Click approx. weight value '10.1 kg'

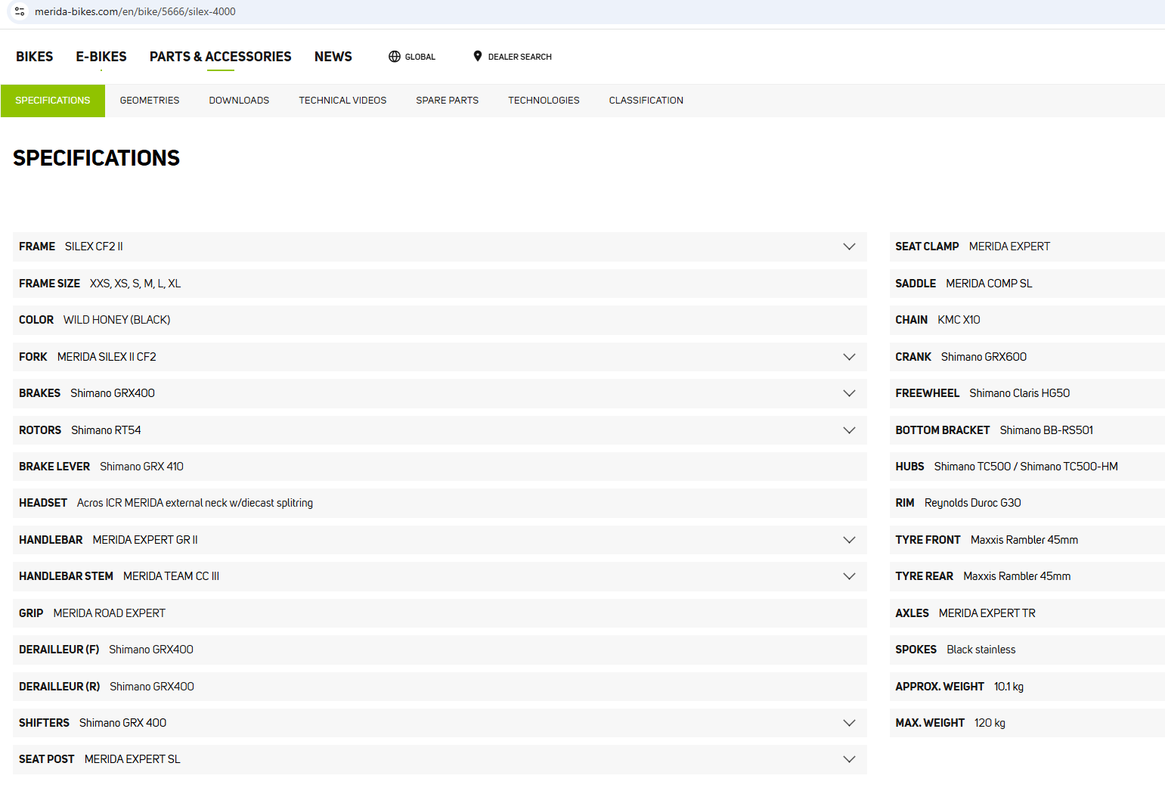click(x=1009, y=687)
